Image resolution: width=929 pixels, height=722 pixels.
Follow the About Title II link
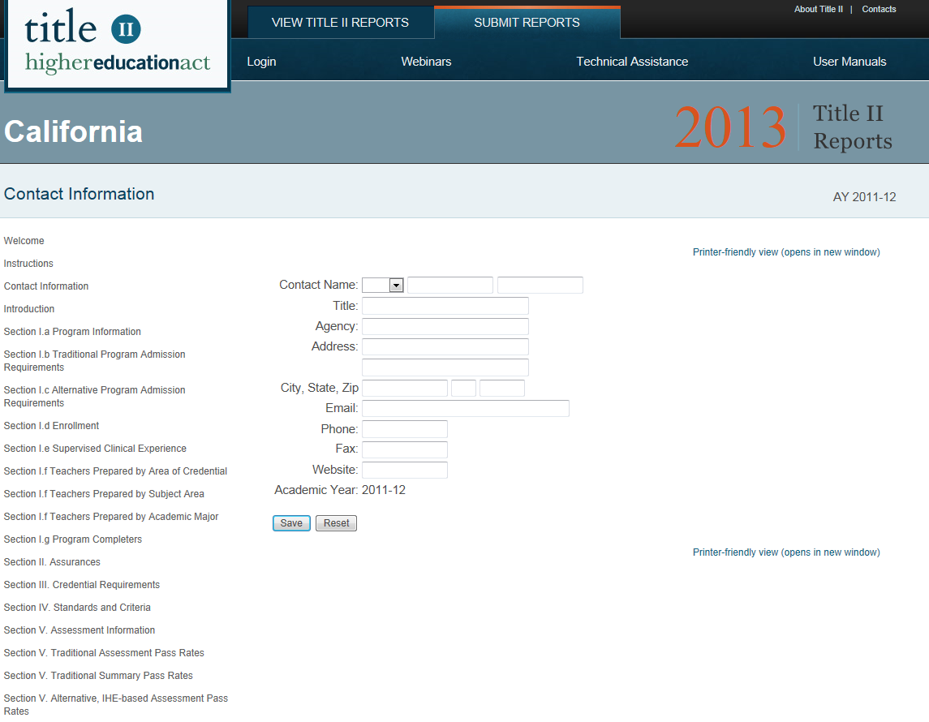818,9
